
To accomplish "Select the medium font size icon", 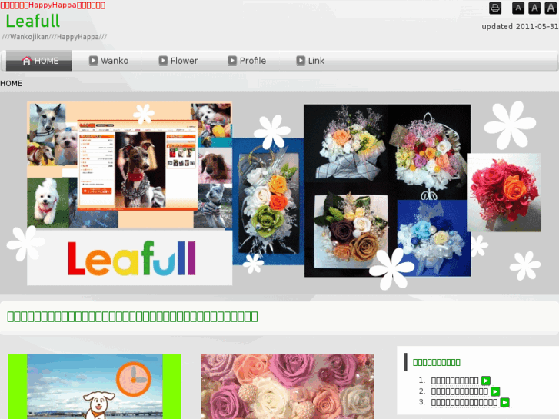I will point(534,8).
